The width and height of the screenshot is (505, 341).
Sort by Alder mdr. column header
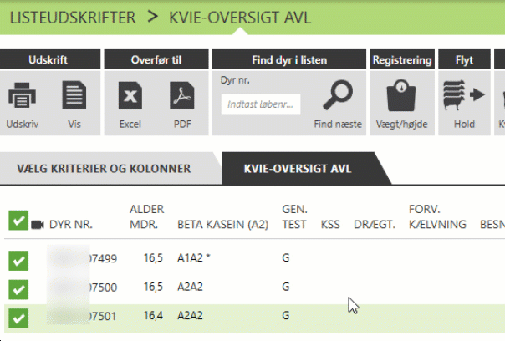(146, 216)
